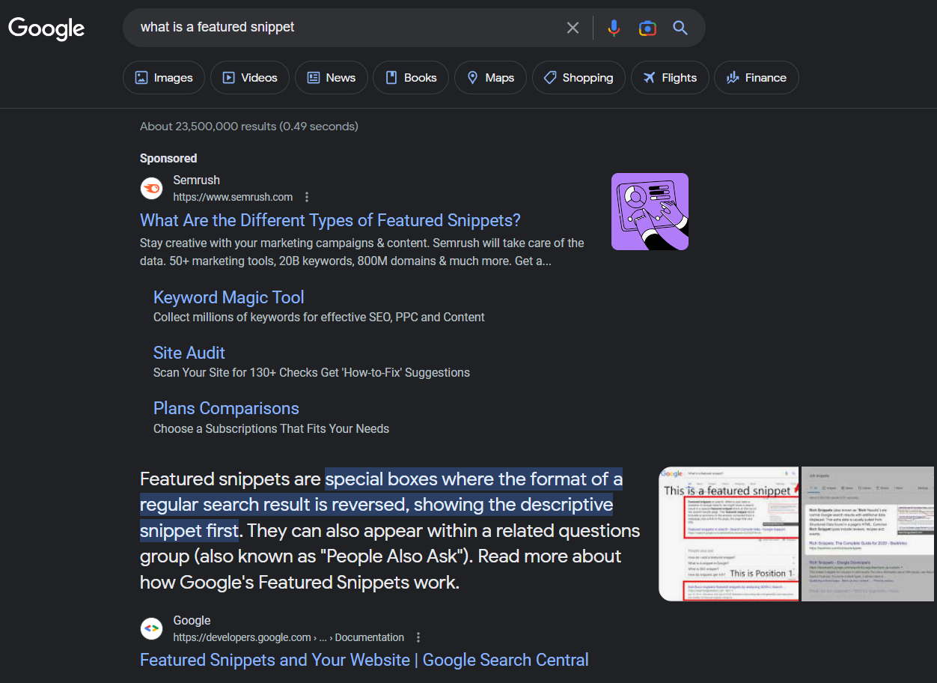Screen dimensions: 937x683
Task: Switch to the Maps filter
Action: click(x=490, y=78)
